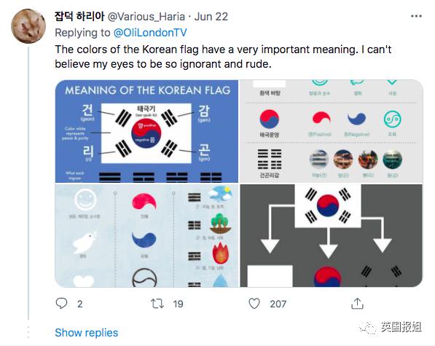Image resolution: width=435 pixels, height=346 pixels.
Task: Open the light blue watercolor icons image
Action: (x=146, y=236)
